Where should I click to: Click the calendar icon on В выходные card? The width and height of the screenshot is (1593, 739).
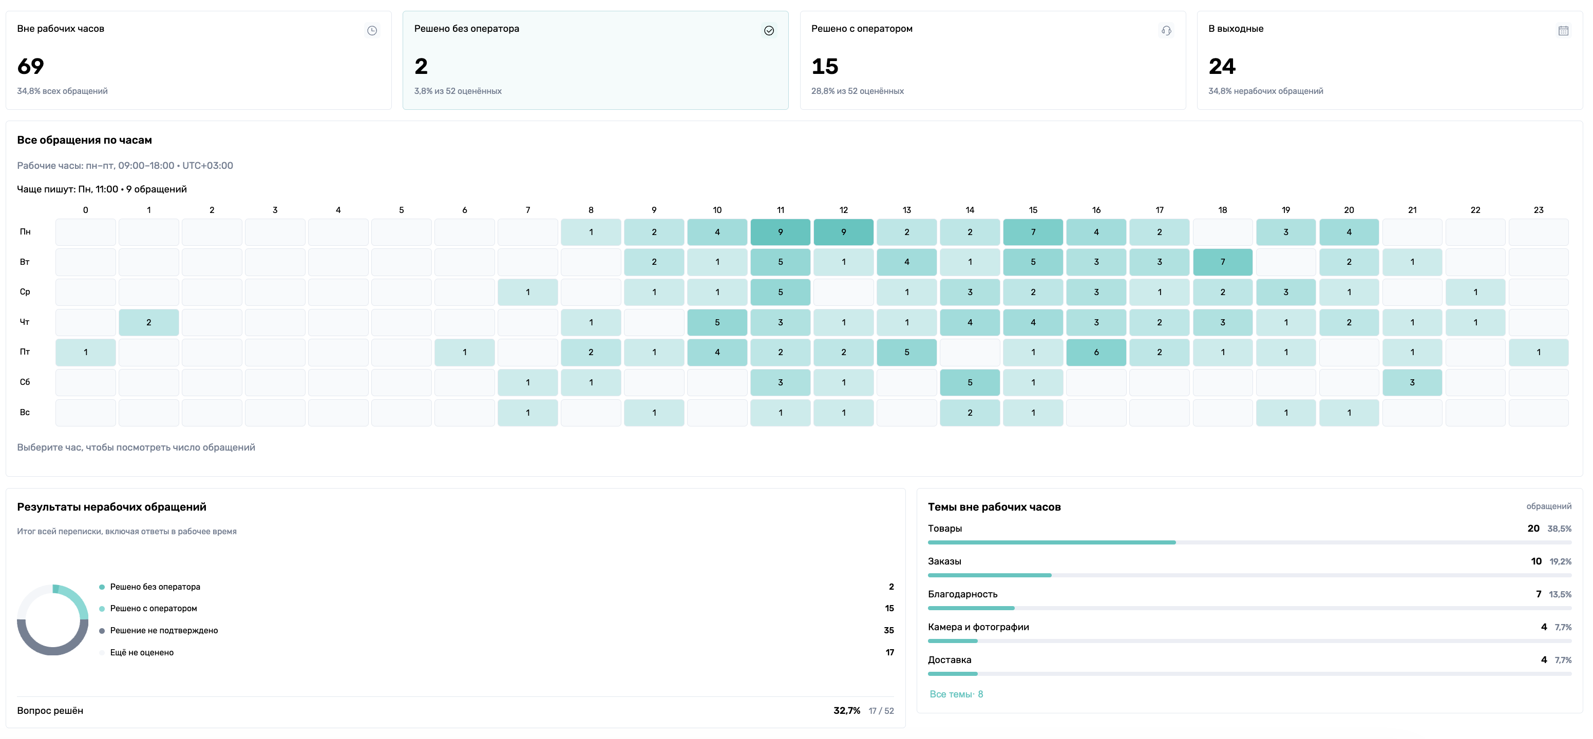(x=1563, y=30)
